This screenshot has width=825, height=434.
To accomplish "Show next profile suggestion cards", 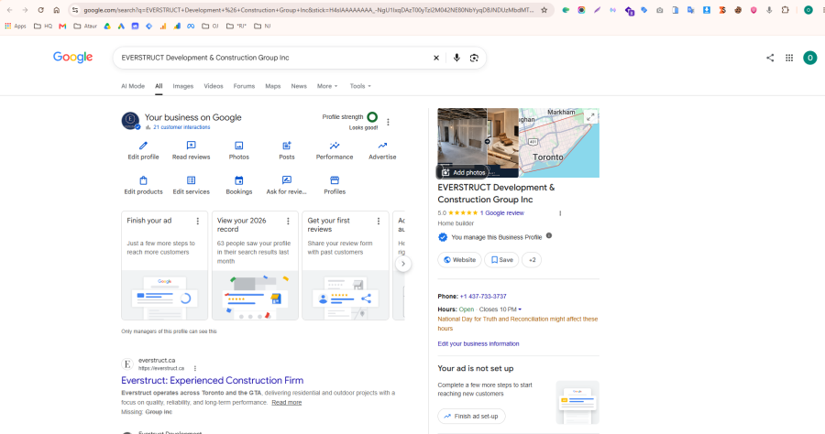I will pyautogui.click(x=403, y=264).
